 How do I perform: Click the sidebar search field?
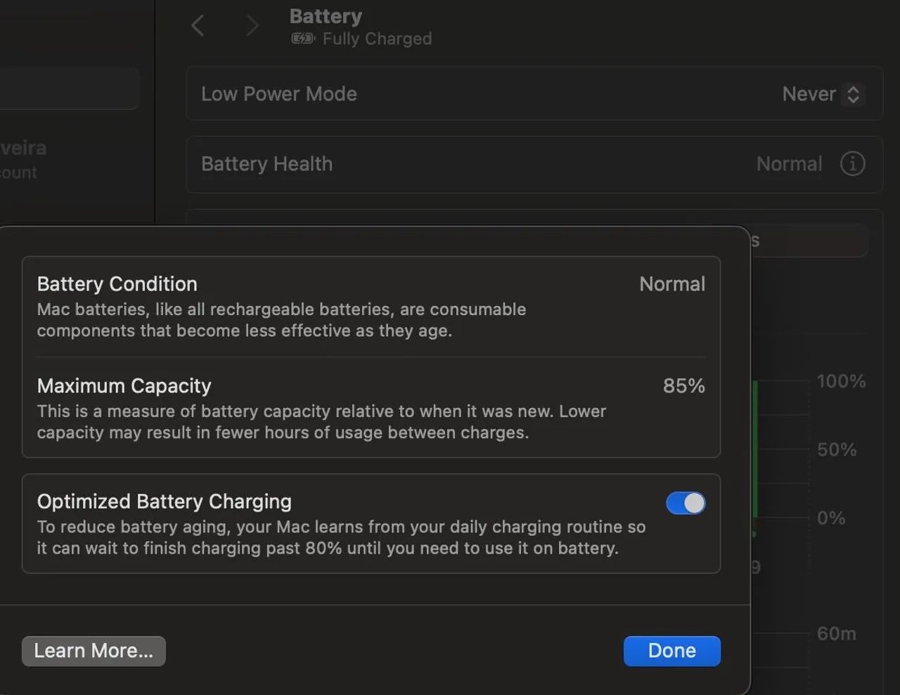(x=69, y=89)
